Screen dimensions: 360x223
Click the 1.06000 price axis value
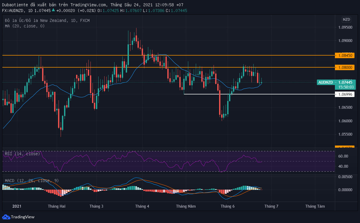click(345, 121)
